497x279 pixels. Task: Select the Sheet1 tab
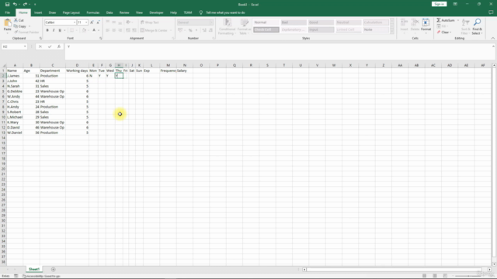34,269
